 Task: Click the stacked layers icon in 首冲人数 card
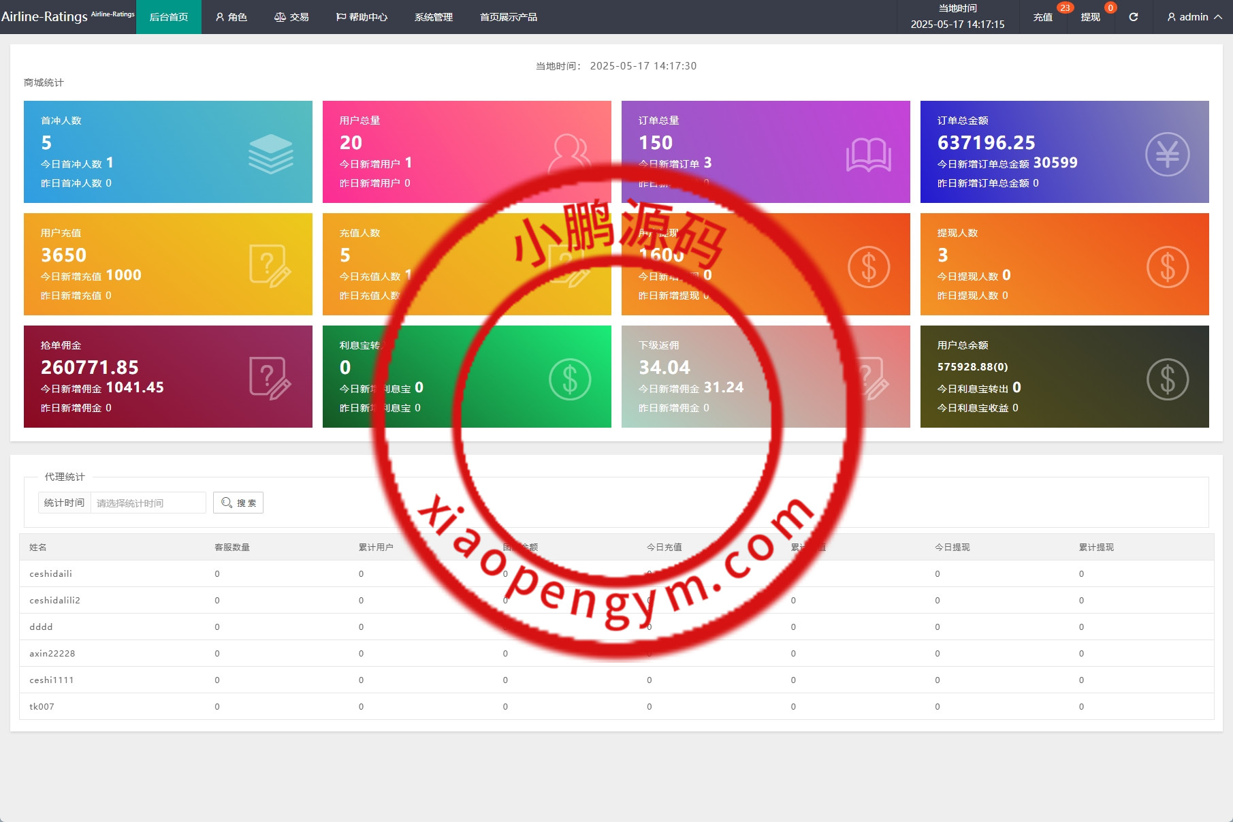[270, 154]
